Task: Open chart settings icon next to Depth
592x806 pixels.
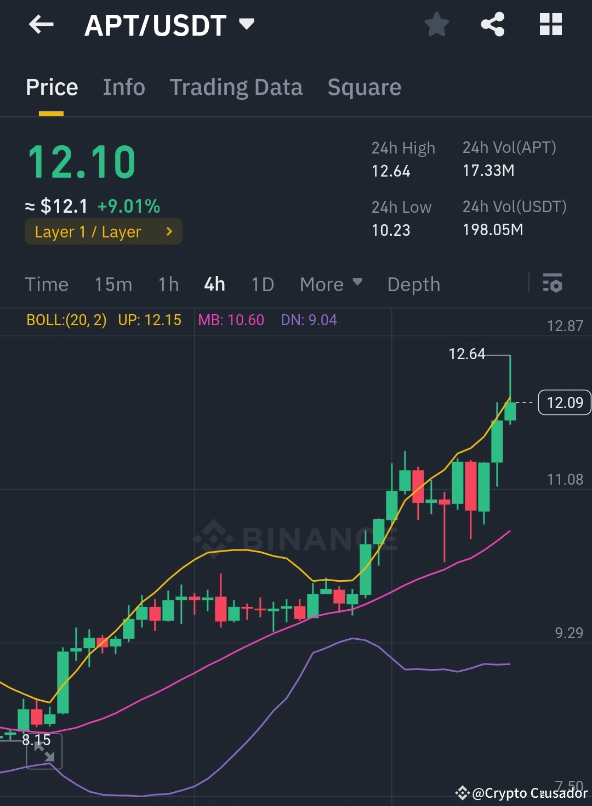Action: point(553,284)
